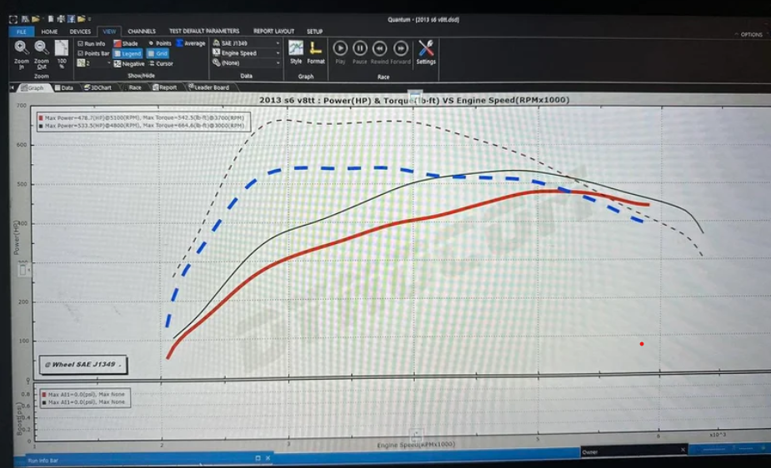
Task: Click the FILE menu button
Action: (x=21, y=31)
